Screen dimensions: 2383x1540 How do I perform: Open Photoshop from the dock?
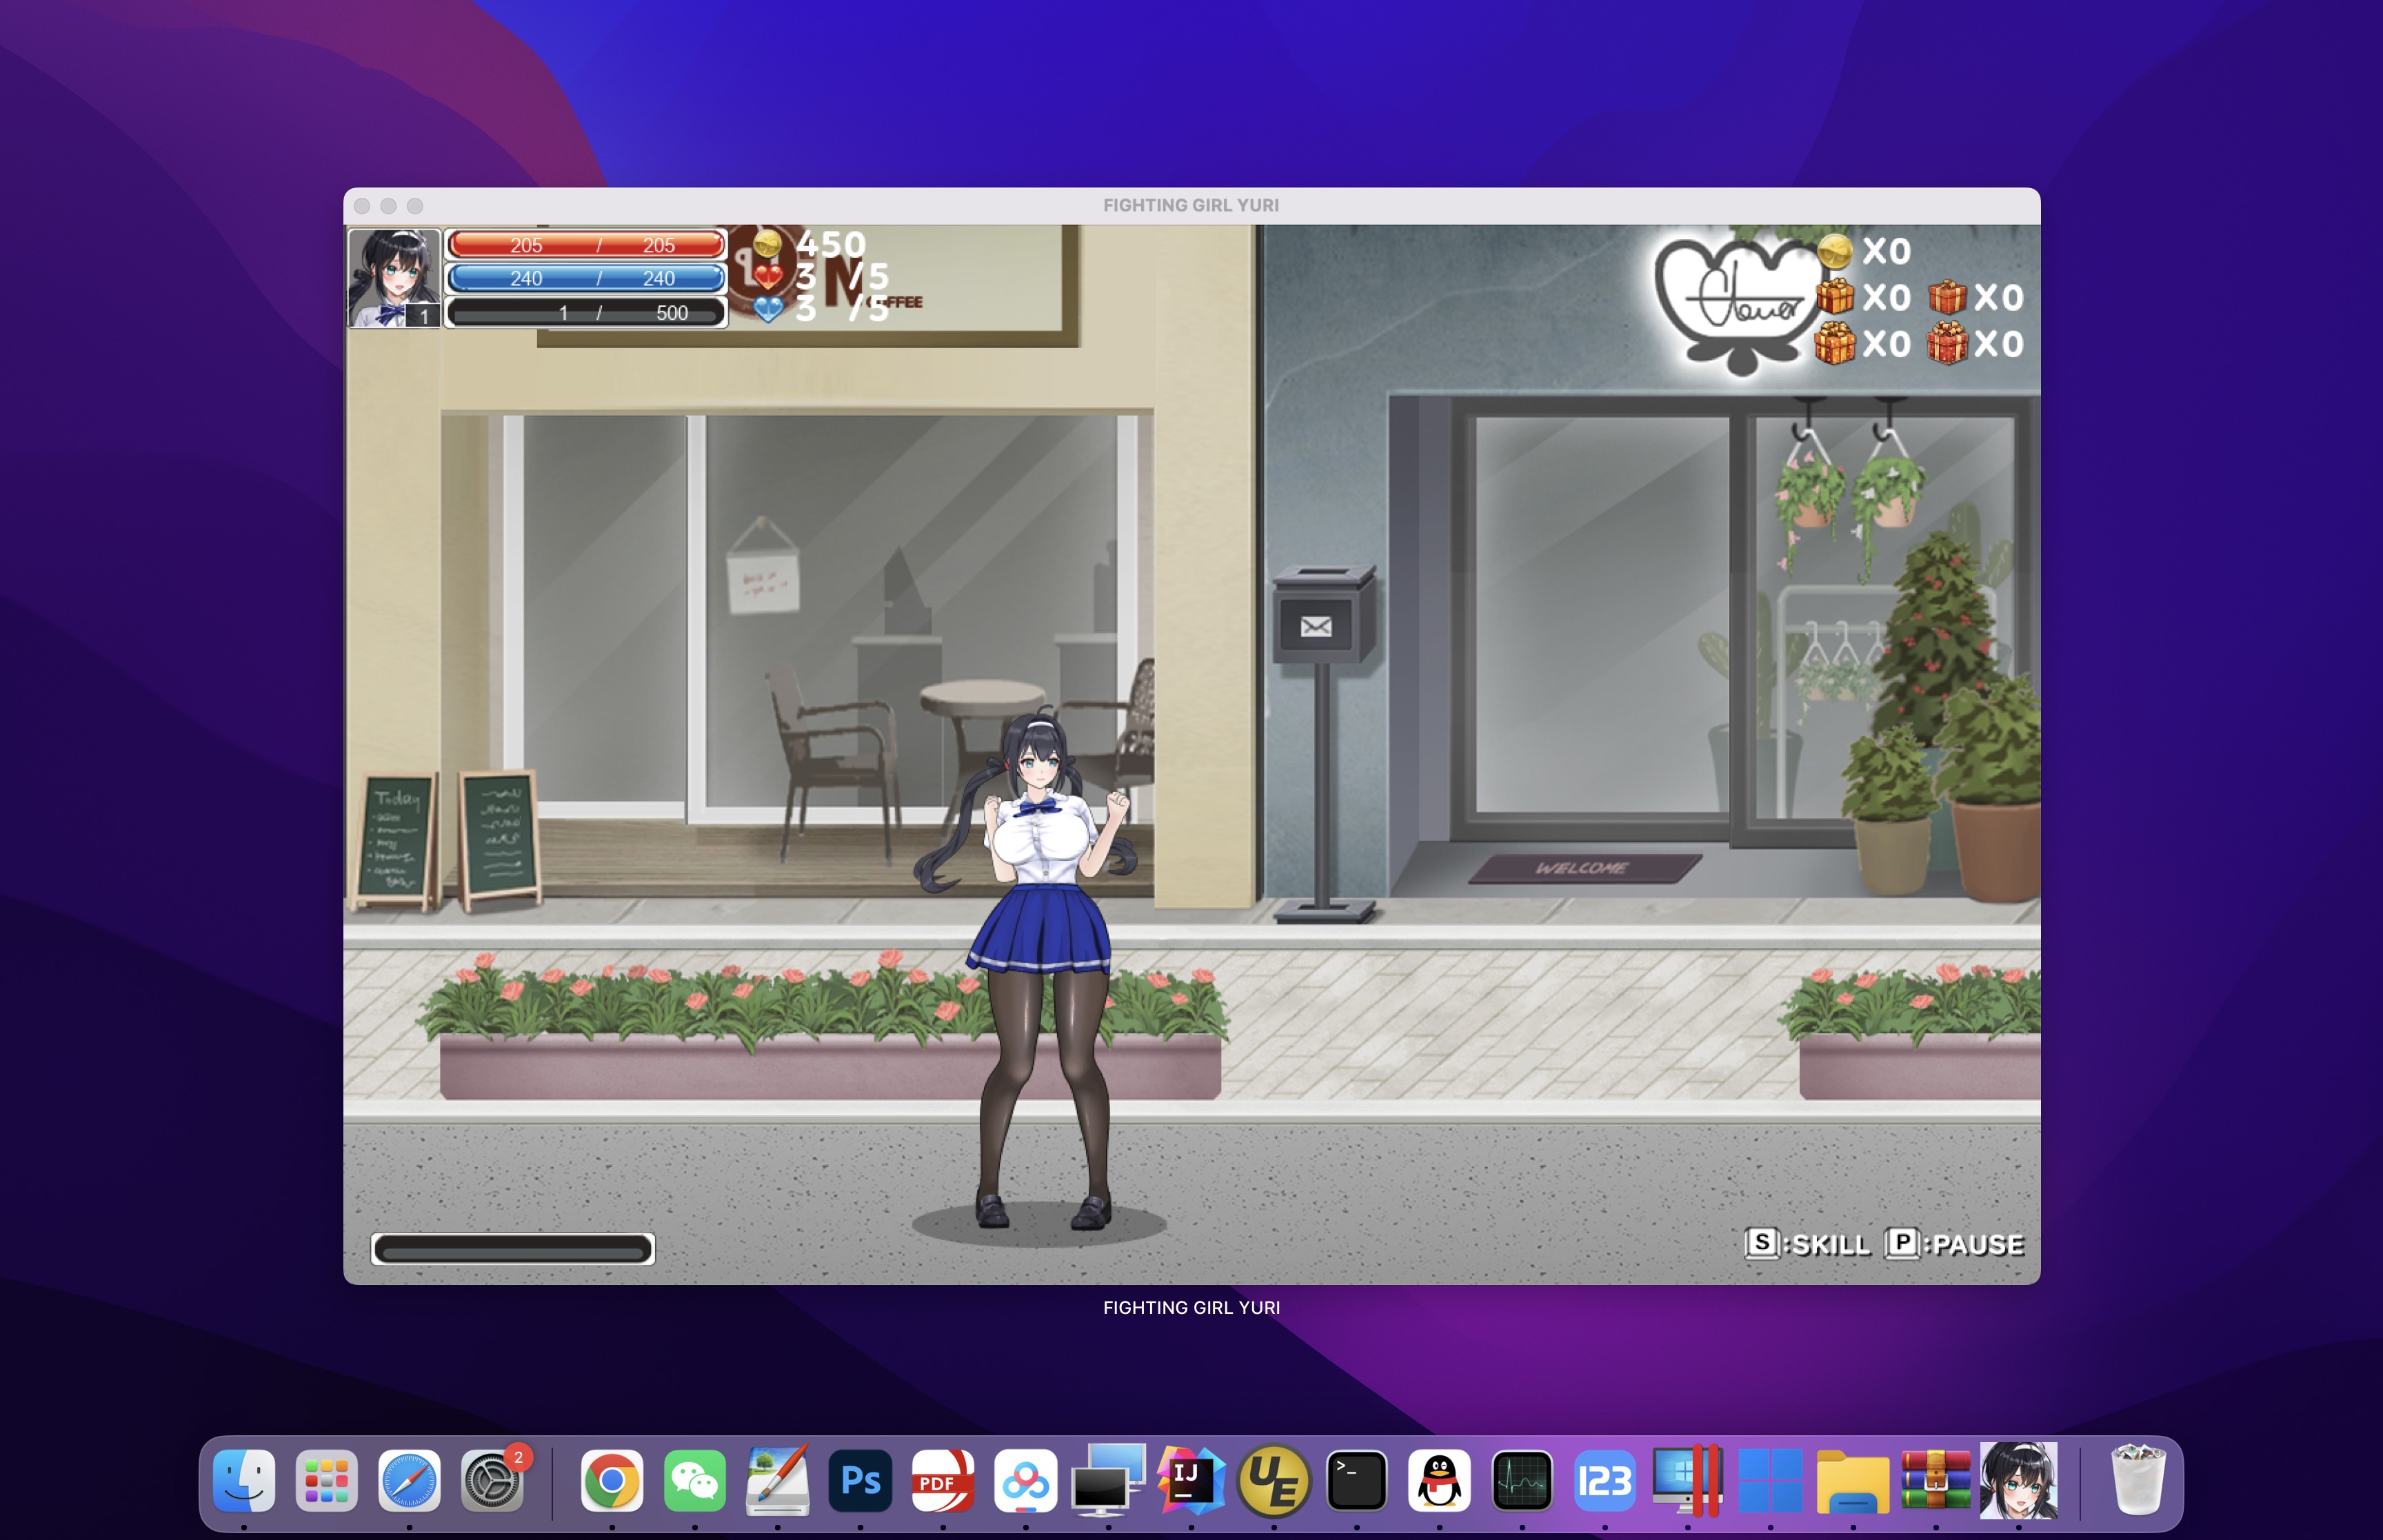click(860, 1480)
